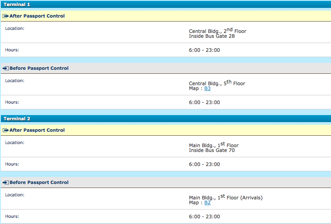Click Inside Bus Gate 28 text

[x=212, y=36]
